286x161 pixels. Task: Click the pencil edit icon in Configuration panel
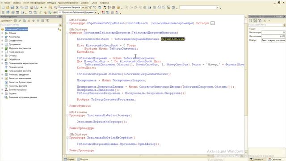click(x=20, y=21)
